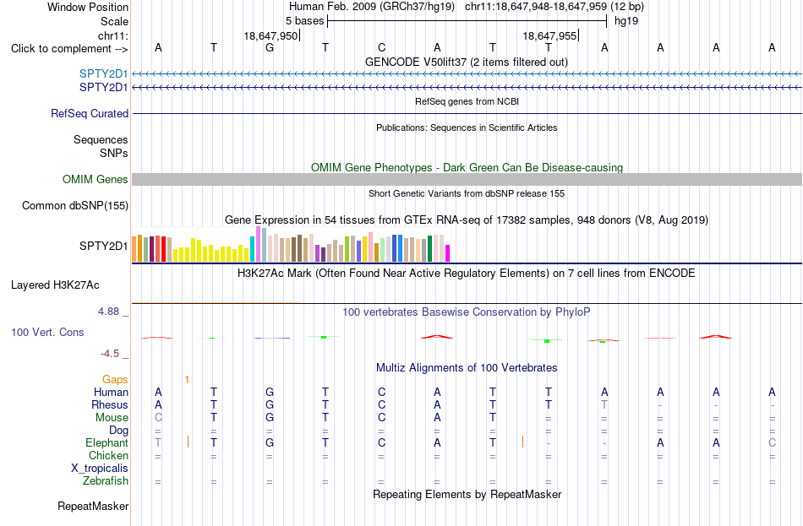
Task: Select the Mouse species label
Action: (112, 418)
